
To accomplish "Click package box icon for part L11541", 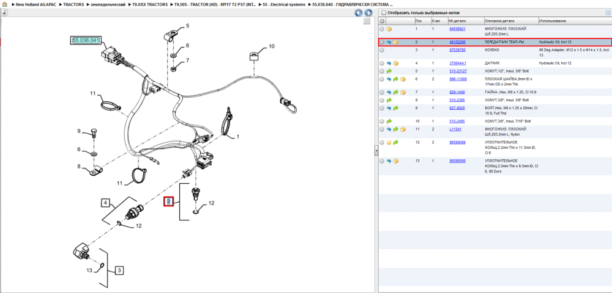I will 403,129.
